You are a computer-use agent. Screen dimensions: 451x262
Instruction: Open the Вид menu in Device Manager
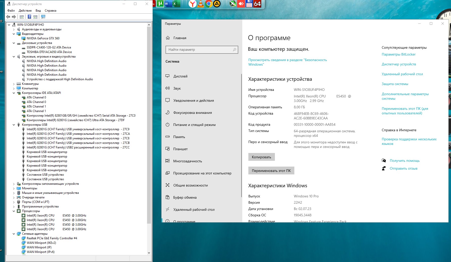[x=38, y=11]
